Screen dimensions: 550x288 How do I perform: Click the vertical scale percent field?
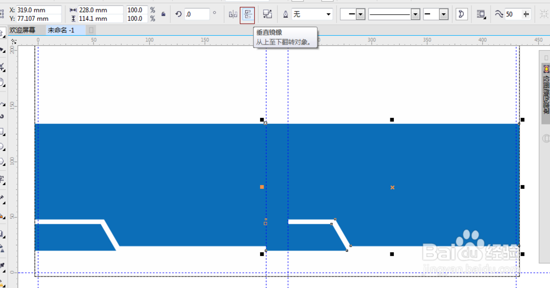pyautogui.click(x=137, y=19)
